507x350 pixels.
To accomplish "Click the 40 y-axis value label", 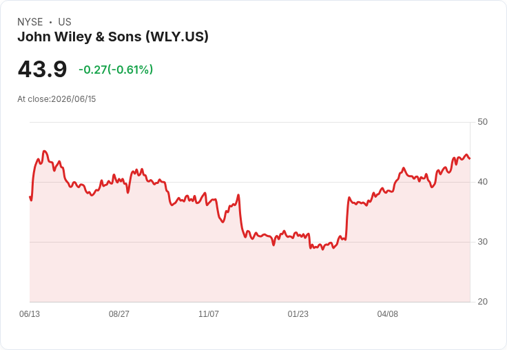I will pos(482,182).
